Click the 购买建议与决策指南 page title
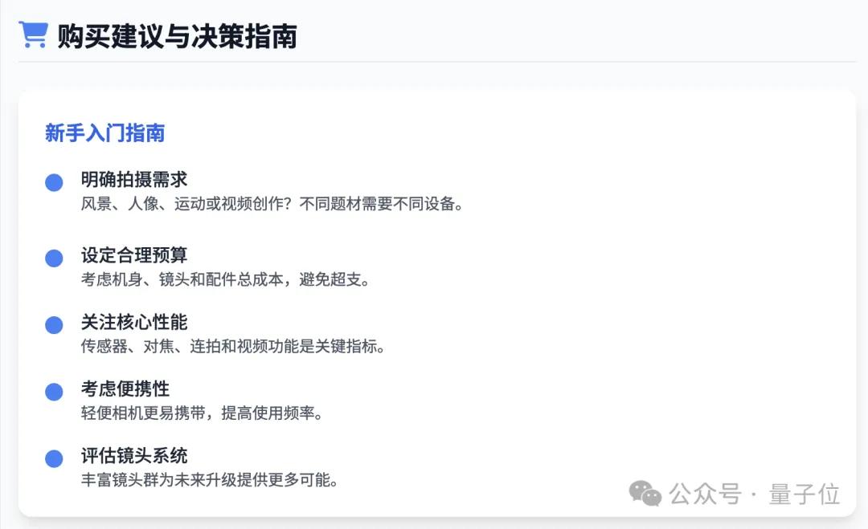868x529 pixels. [x=177, y=36]
